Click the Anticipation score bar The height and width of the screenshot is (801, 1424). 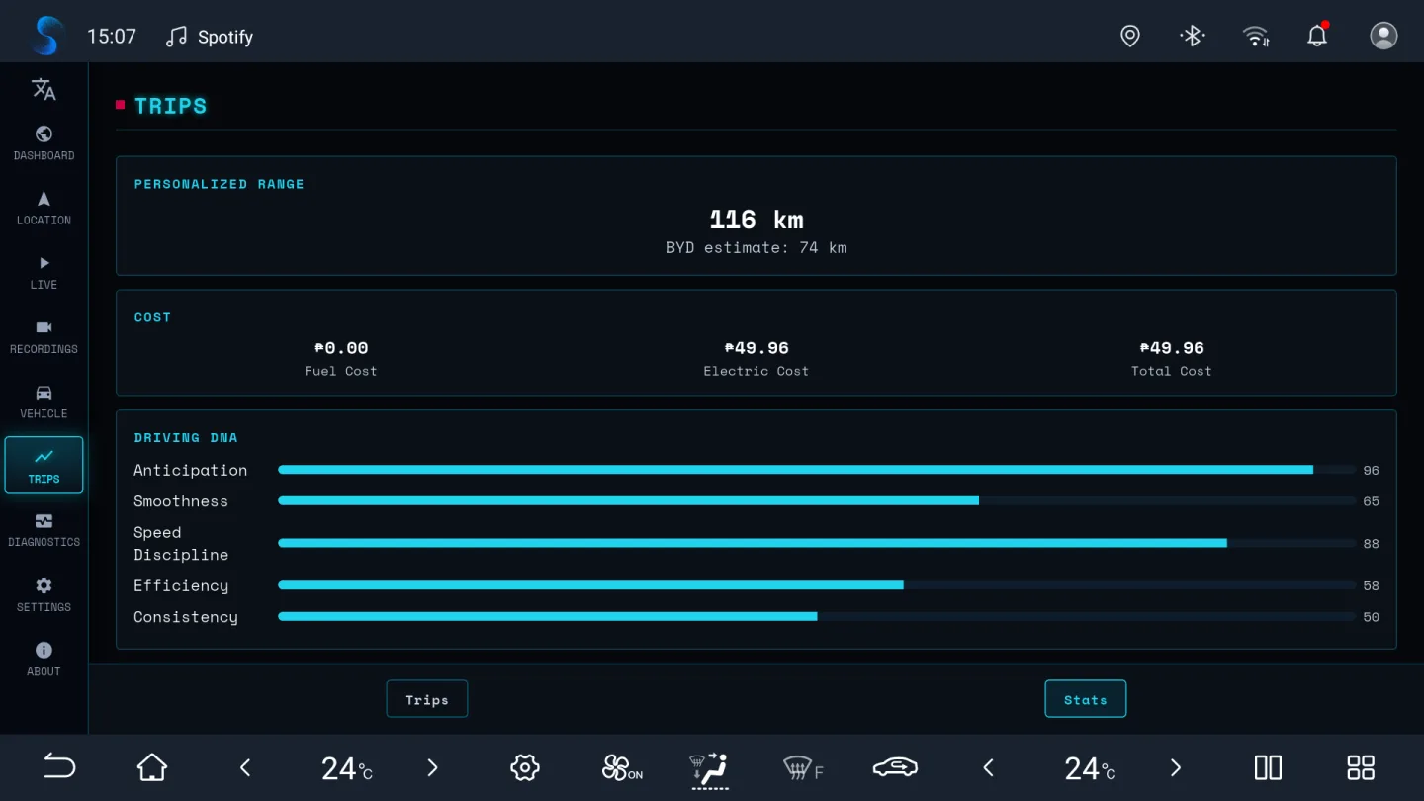pyautogui.click(x=817, y=470)
